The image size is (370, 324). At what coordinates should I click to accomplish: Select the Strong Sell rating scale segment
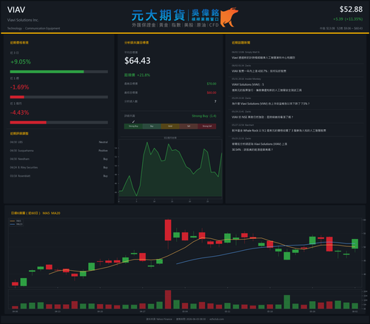pos(207,126)
